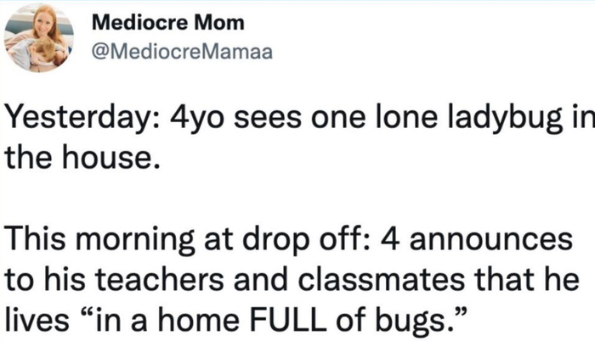Screen dimensions: 595x341
Task: Click the word "lives" in last line
Action: (37, 321)
